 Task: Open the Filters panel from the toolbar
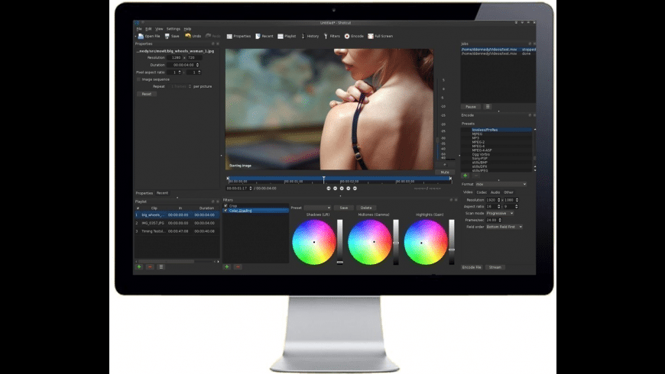pos(332,37)
